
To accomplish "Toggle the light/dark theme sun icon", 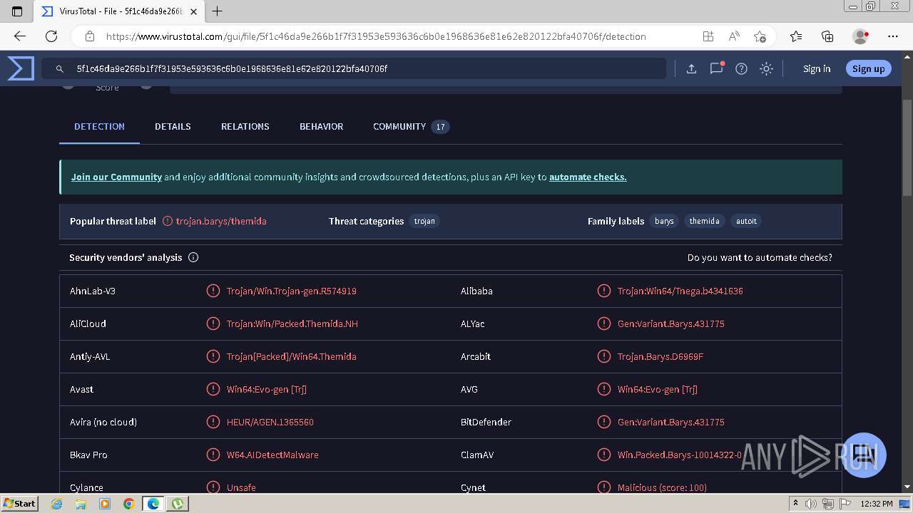I will click(x=766, y=69).
